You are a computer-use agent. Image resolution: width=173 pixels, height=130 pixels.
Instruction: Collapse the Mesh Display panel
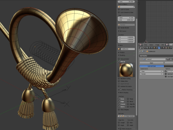click(119, 92)
